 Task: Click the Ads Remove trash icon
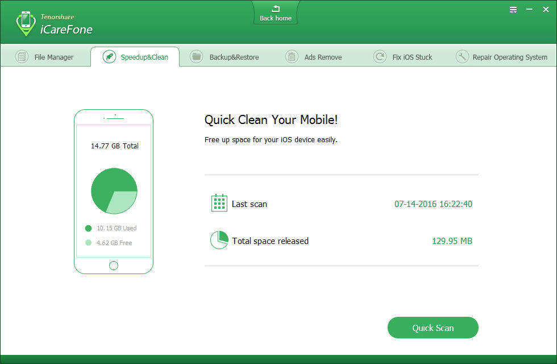(x=292, y=57)
